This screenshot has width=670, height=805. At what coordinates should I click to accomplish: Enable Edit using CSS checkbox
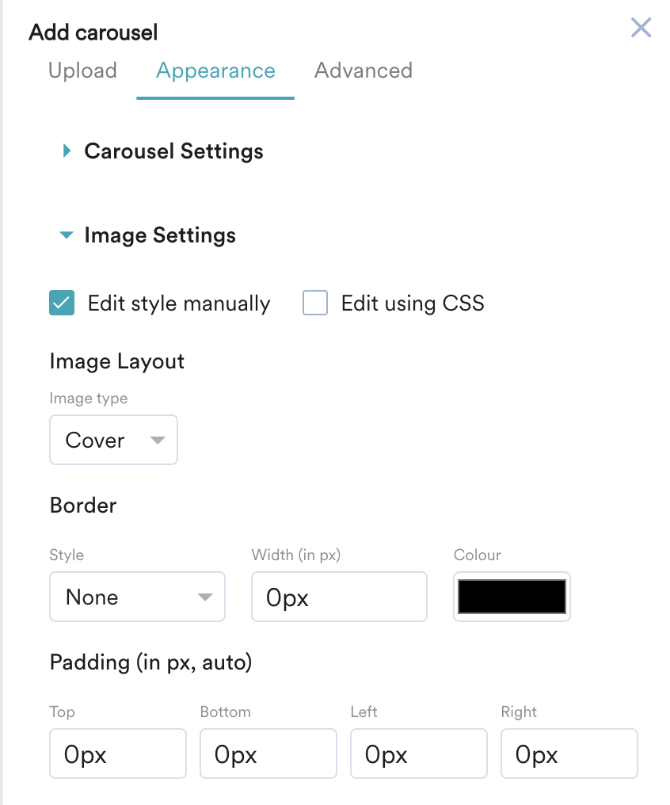(x=315, y=303)
